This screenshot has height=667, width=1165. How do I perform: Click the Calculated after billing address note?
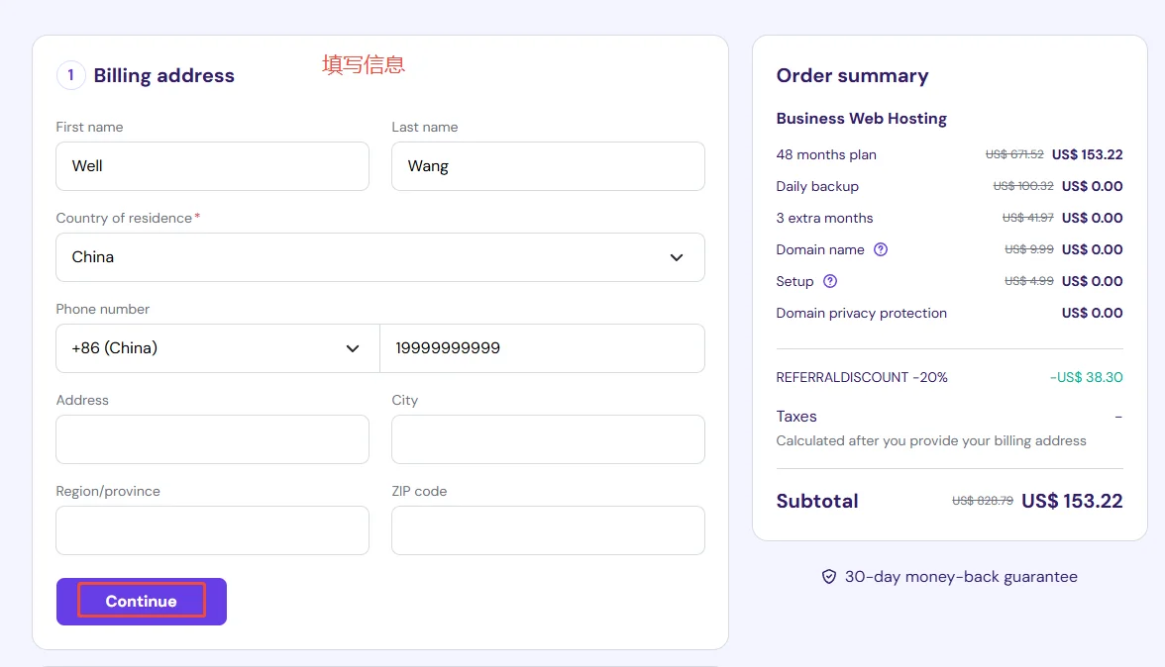pyautogui.click(x=931, y=440)
